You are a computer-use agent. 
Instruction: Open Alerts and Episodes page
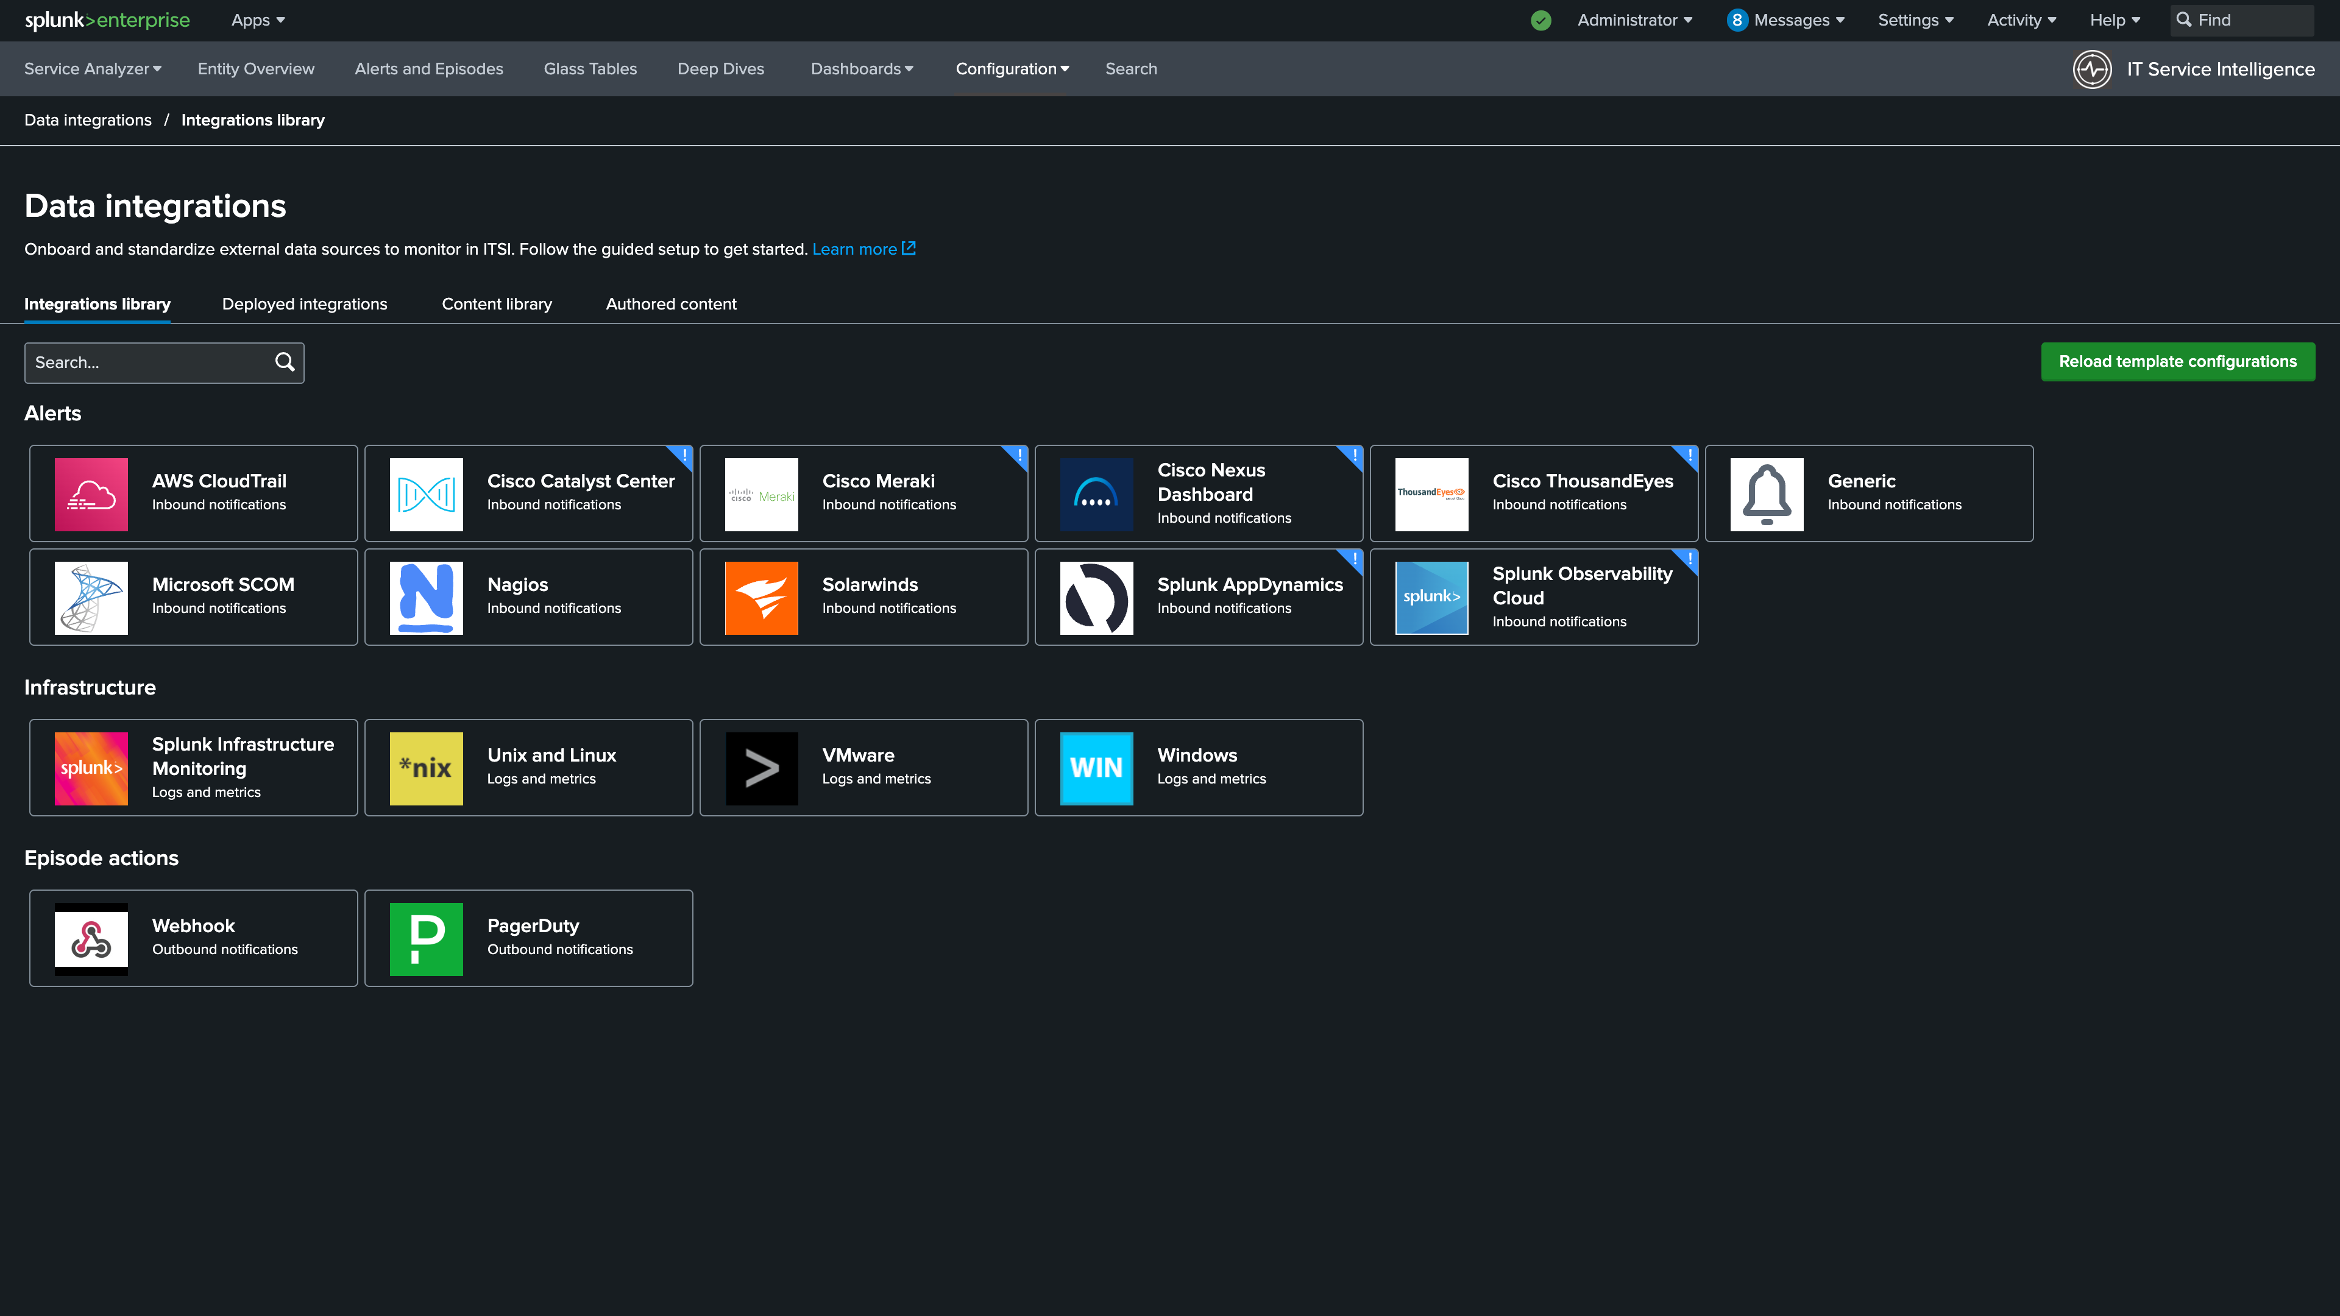point(429,69)
